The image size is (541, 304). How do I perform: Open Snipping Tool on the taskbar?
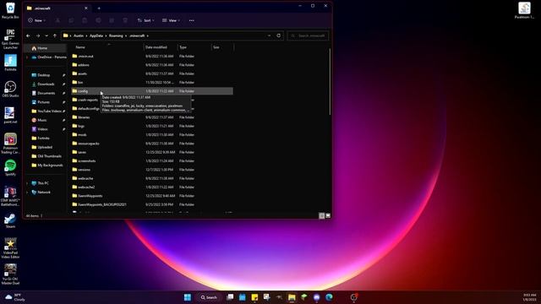pyautogui.click(x=267, y=297)
